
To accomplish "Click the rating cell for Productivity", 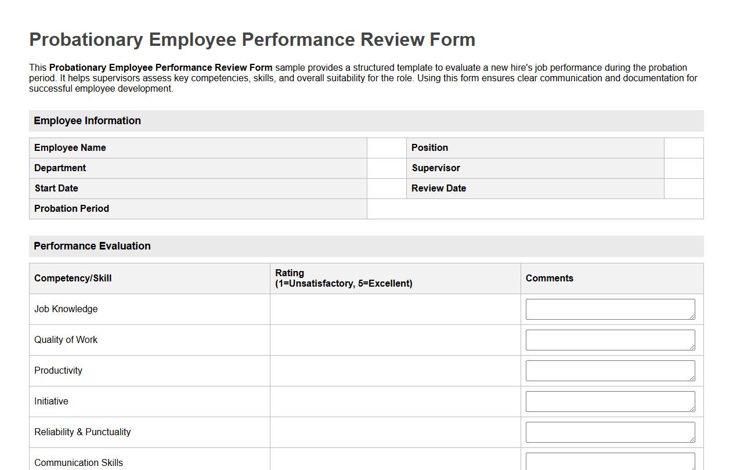I will (395, 370).
